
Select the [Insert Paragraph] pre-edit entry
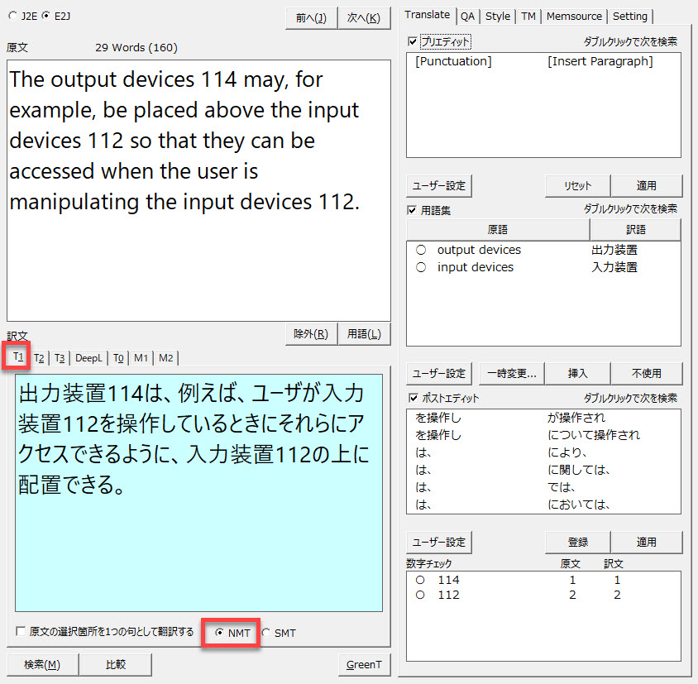click(x=600, y=61)
